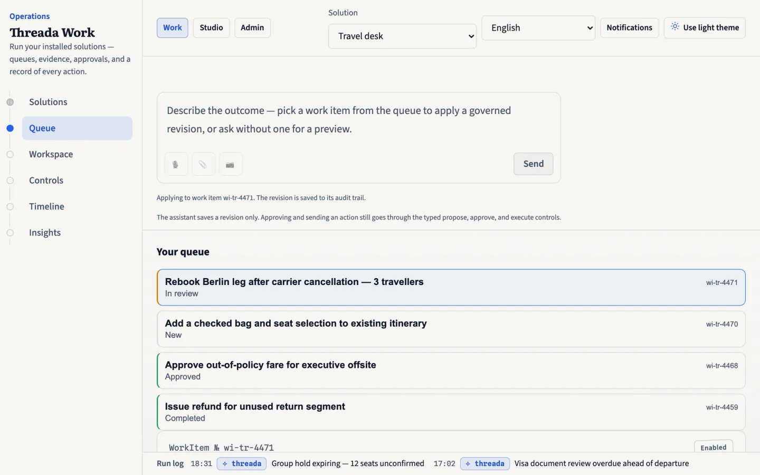Click the first threada badge in Run log
This screenshot has height=475, width=760.
[x=242, y=463]
